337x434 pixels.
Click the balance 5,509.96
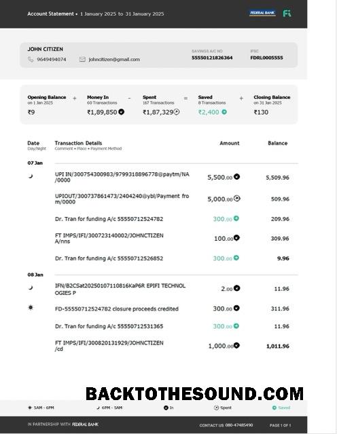click(x=277, y=178)
